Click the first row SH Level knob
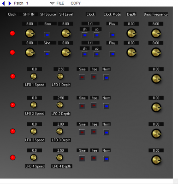This screenshot has height=184, width=178. [66, 33]
